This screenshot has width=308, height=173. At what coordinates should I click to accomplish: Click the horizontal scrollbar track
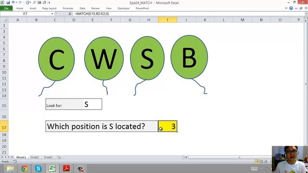(230, 157)
